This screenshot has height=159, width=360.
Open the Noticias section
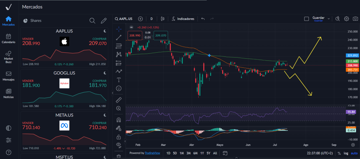tap(8, 94)
